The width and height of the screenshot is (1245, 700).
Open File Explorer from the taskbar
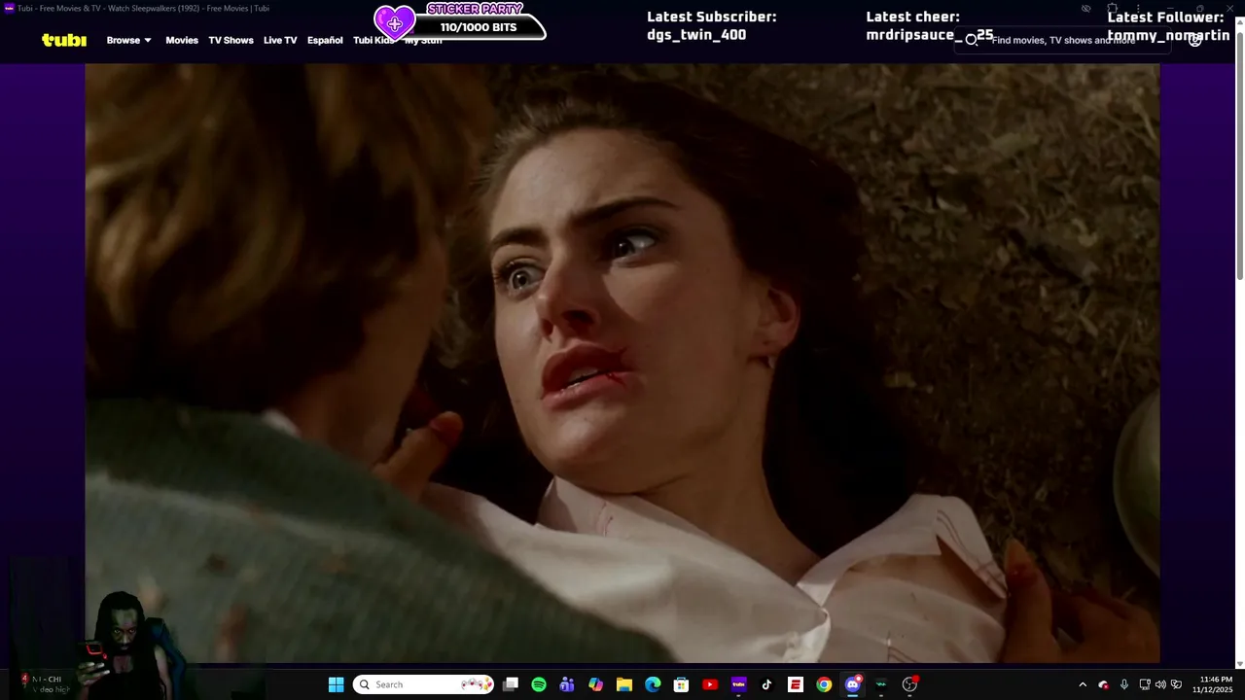pyautogui.click(x=624, y=684)
